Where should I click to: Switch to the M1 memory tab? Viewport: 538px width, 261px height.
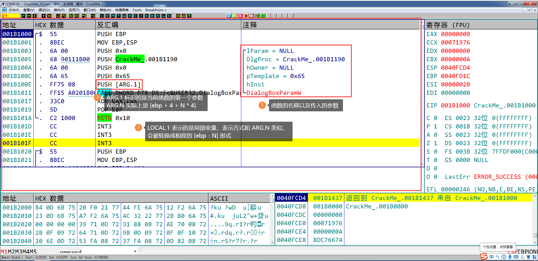4,251
